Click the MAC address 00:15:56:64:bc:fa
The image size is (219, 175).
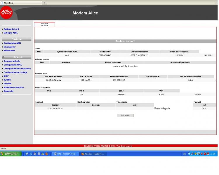click(x=53, y=80)
